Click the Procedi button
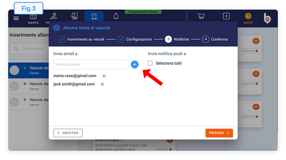The height and width of the screenshot is (160, 286). click(x=219, y=133)
